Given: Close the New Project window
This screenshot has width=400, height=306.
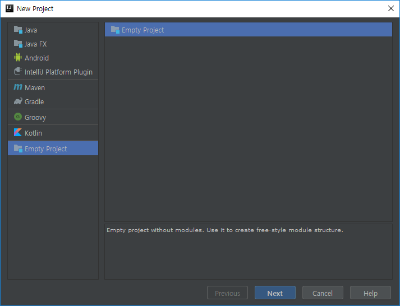Looking at the screenshot, I should tap(391, 8).
